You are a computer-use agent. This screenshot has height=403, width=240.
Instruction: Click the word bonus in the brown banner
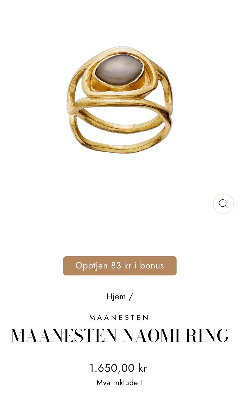pyautogui.click(x=152, y=265)
